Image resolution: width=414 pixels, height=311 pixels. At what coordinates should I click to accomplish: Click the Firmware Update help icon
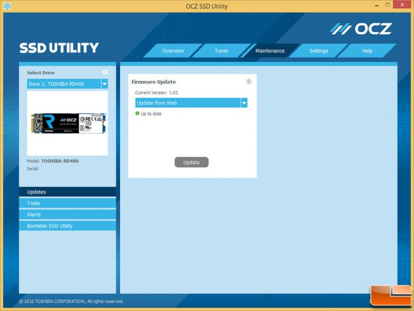(248, 82)
